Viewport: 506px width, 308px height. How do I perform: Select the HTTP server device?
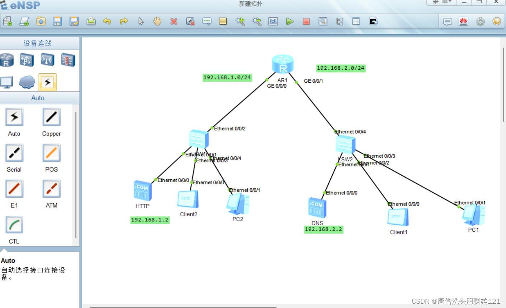tap(143, 191)
